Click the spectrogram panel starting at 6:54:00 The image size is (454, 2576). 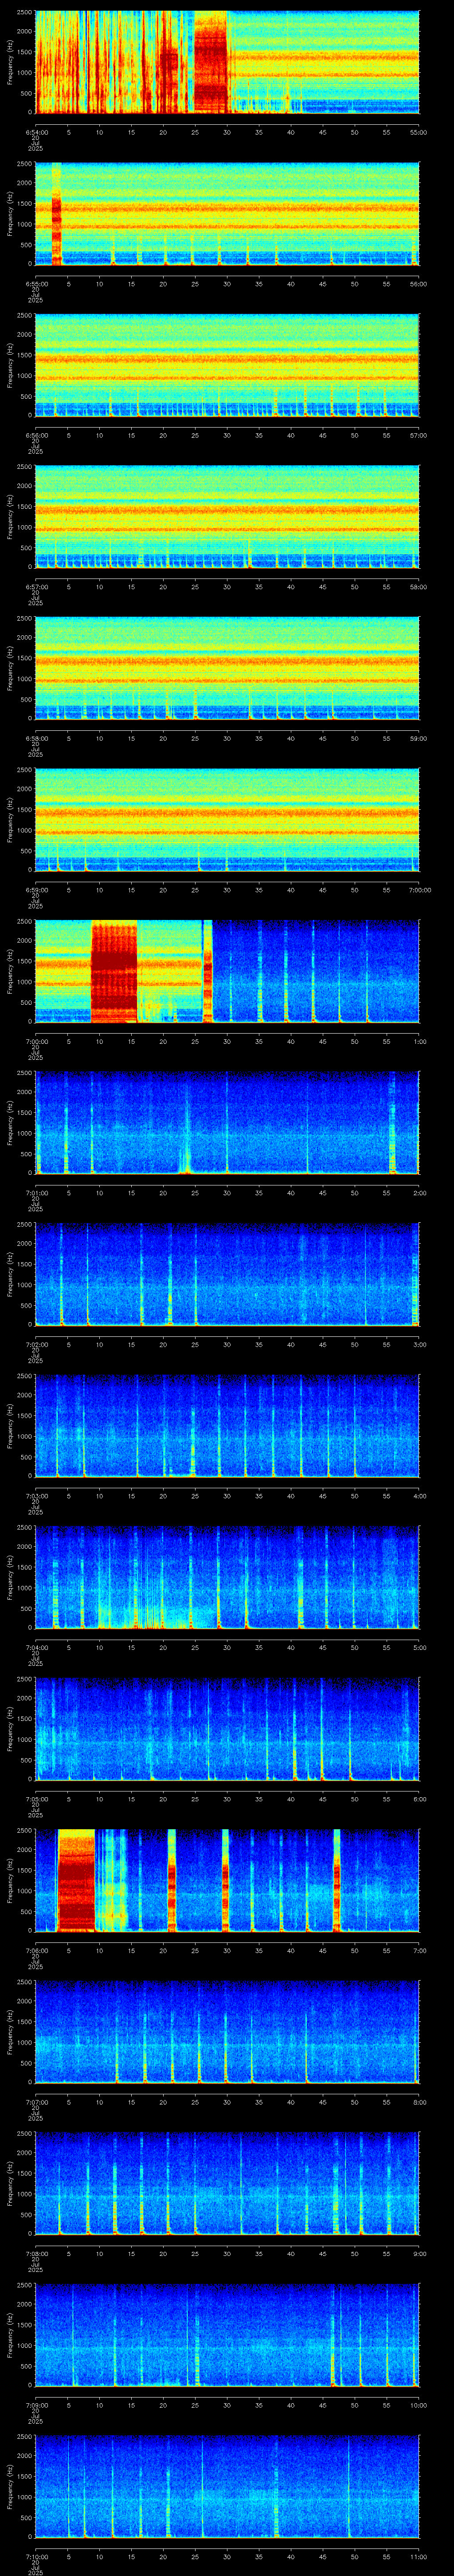click(227, 63)
